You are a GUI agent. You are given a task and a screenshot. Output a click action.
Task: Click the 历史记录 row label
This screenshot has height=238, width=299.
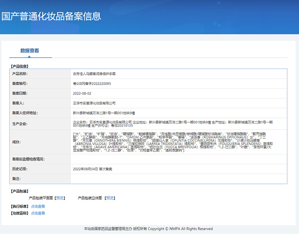click(20, 169)
